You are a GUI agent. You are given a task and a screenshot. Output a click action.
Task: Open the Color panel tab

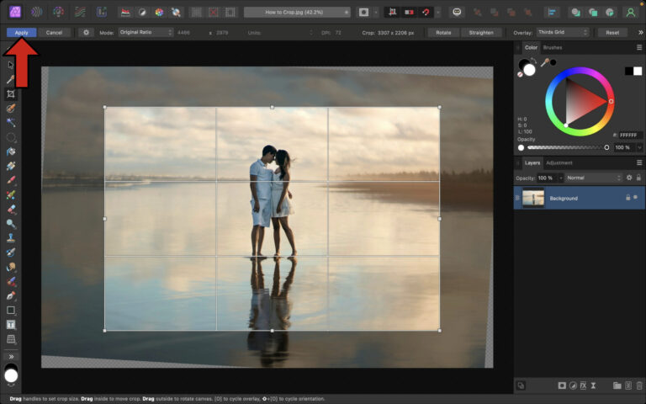coord(531,47)
